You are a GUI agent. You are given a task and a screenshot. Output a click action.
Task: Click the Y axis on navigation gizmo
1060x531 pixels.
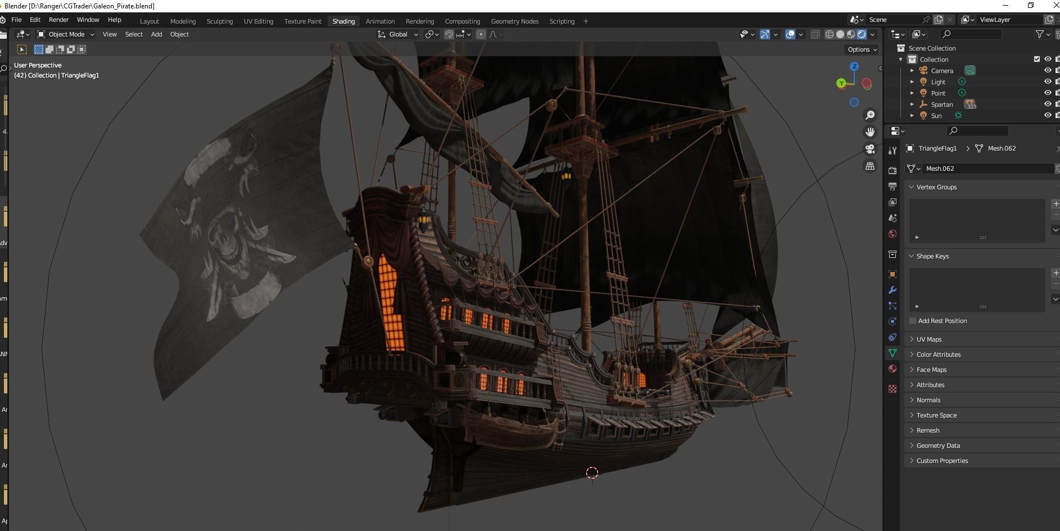click(x=841, y=83)
